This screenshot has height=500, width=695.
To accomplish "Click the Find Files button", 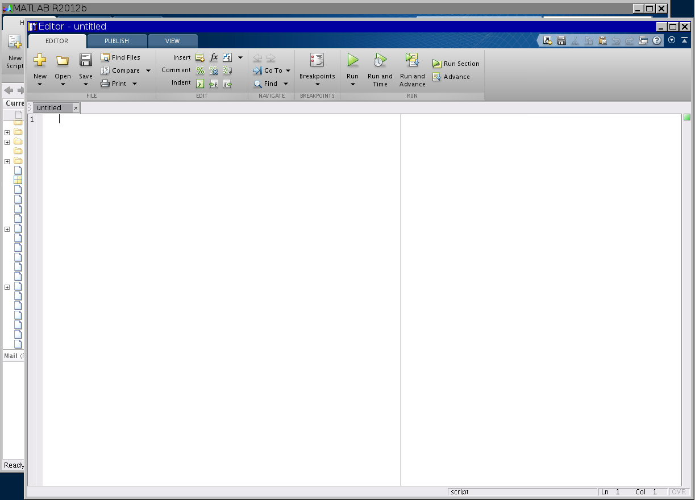I will point(120,57).
